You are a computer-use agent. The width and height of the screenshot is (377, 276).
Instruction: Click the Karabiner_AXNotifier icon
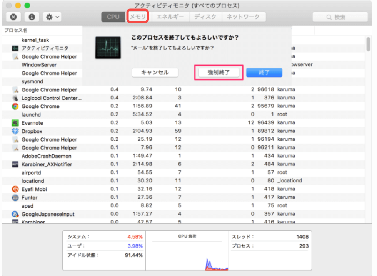[x=15, y=164]
